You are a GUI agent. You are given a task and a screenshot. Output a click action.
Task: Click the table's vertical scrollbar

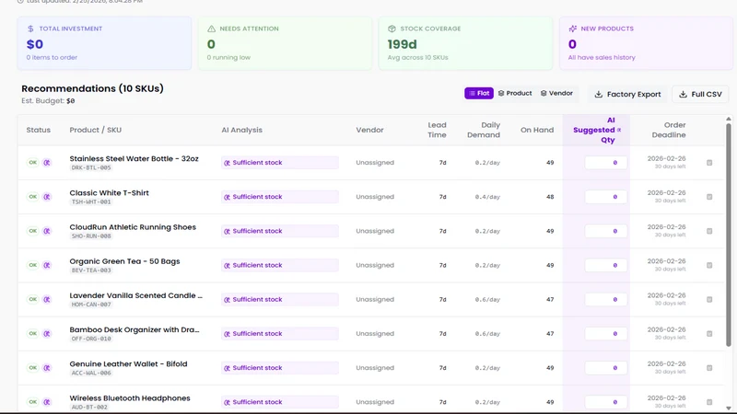point(729,235)
